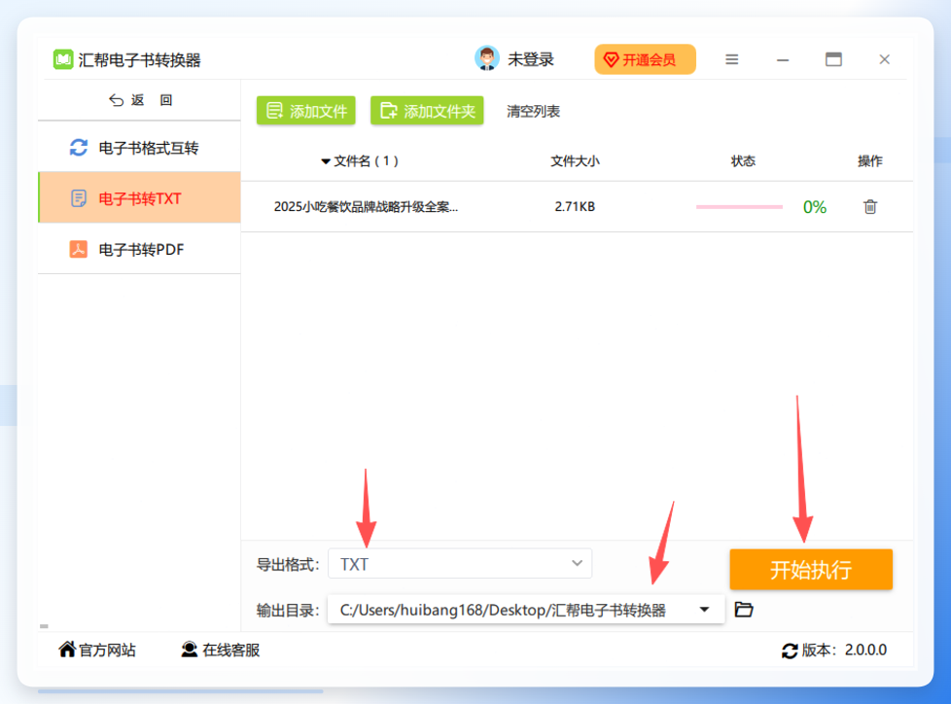Open 官方网站 link
The width and height of the screenshot is (951, 704).
pyautogui.click(x=97, y=650)
